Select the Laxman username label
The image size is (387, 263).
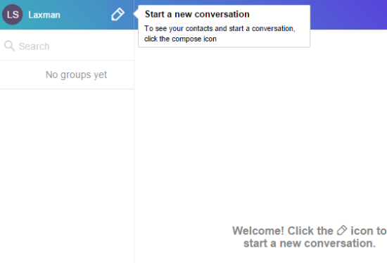[44, 15]
